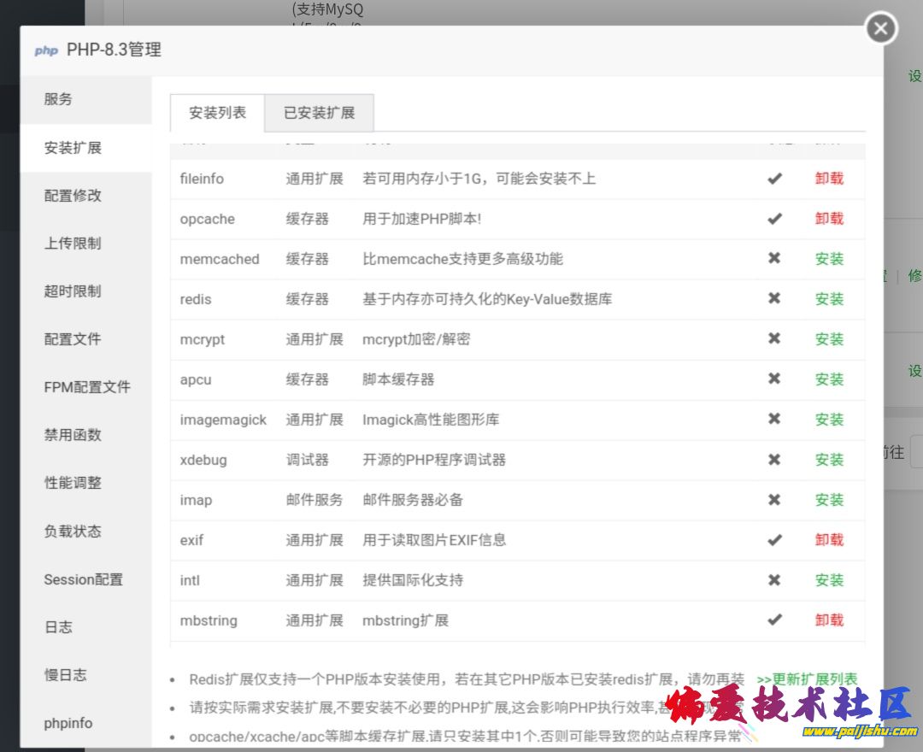Click the not-installed cross icon for intl

774,579
